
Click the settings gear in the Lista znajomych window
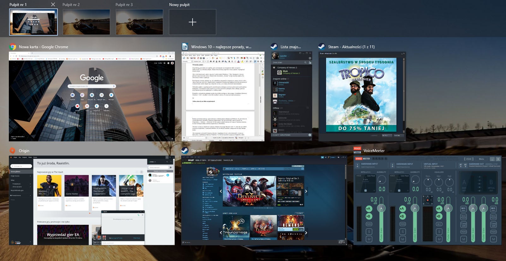[310, 58]
